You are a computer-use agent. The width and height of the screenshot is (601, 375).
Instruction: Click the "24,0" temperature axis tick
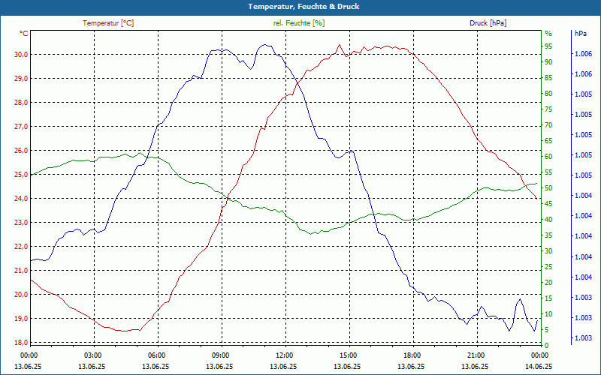click(x=21, y=199)
